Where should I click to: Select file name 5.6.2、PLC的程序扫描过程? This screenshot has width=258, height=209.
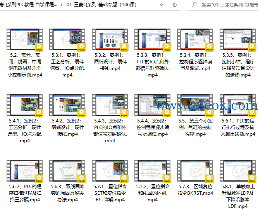click(25, 193)
